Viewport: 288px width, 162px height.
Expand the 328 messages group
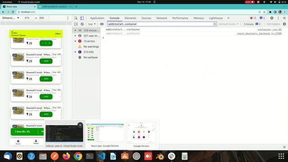[75, 30]
